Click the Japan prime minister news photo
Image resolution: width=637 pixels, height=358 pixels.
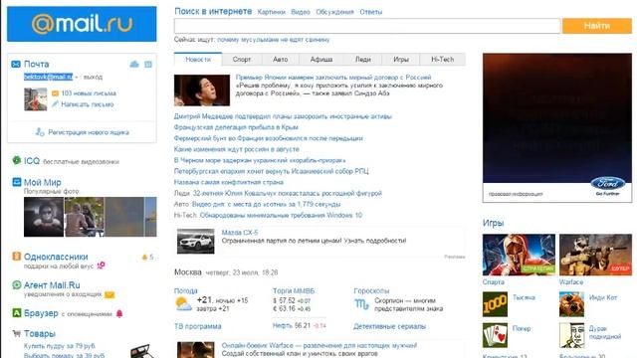pyautogui.click(x=202, y=90)
